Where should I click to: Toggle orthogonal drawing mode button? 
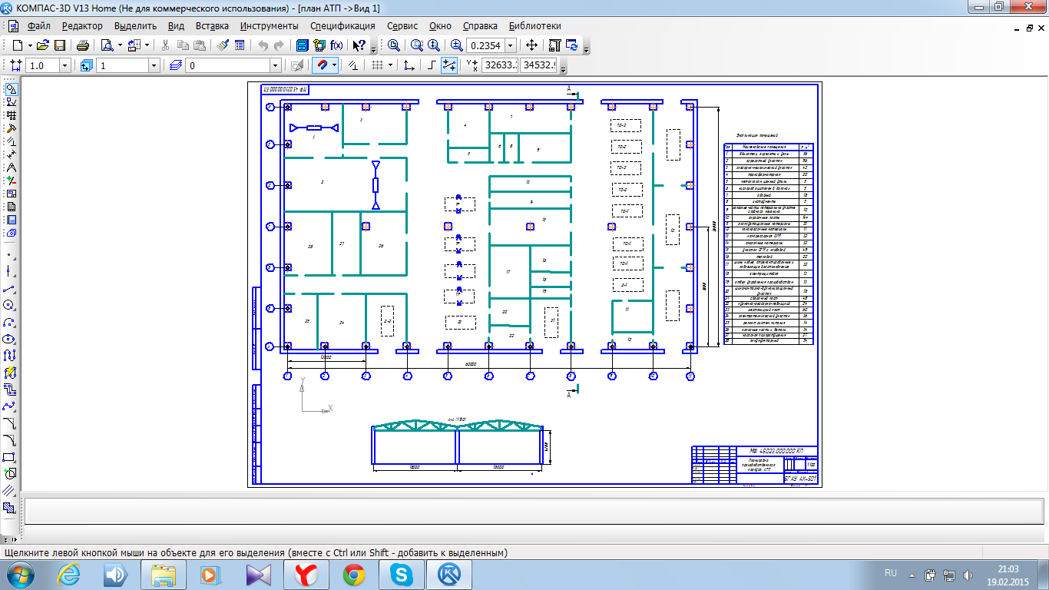coord(432,65)
